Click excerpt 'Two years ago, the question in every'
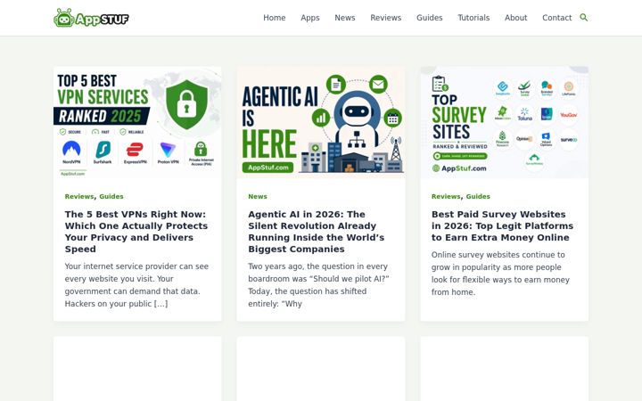Viewport: 642px width, 401px height. pyautogui.click(x=318, y=285)
